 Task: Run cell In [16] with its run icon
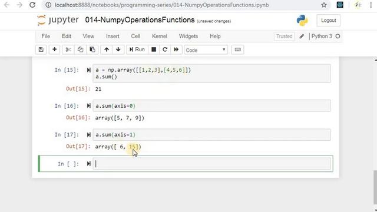coord(89,106)
